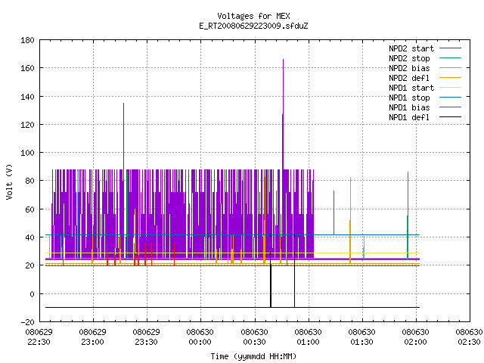Click the y-axis tick value 80
Image resolution: width=484 pixels, height=363 pixels.
29,181
